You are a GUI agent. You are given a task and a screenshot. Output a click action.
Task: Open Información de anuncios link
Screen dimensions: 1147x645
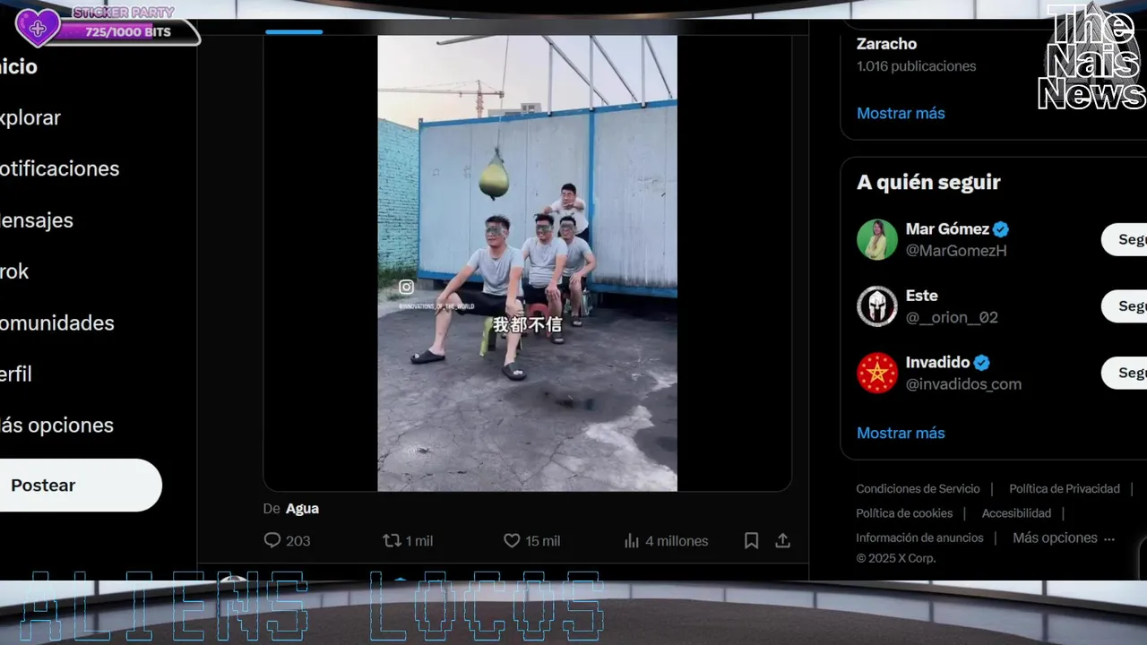(919, 537)
